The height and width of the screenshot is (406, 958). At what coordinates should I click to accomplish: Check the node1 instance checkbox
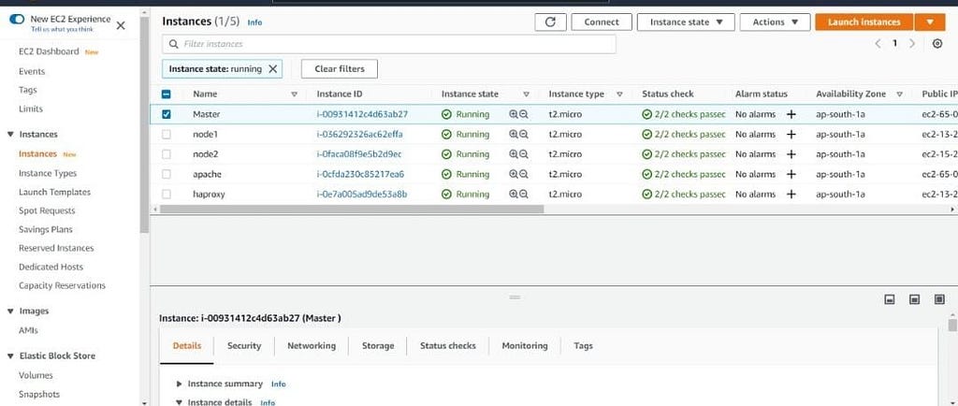(x=167, y=135)
